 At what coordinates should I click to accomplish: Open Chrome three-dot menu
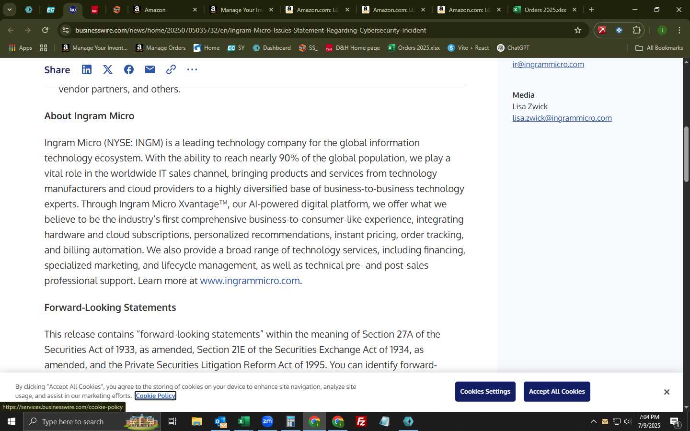[679, 30]
